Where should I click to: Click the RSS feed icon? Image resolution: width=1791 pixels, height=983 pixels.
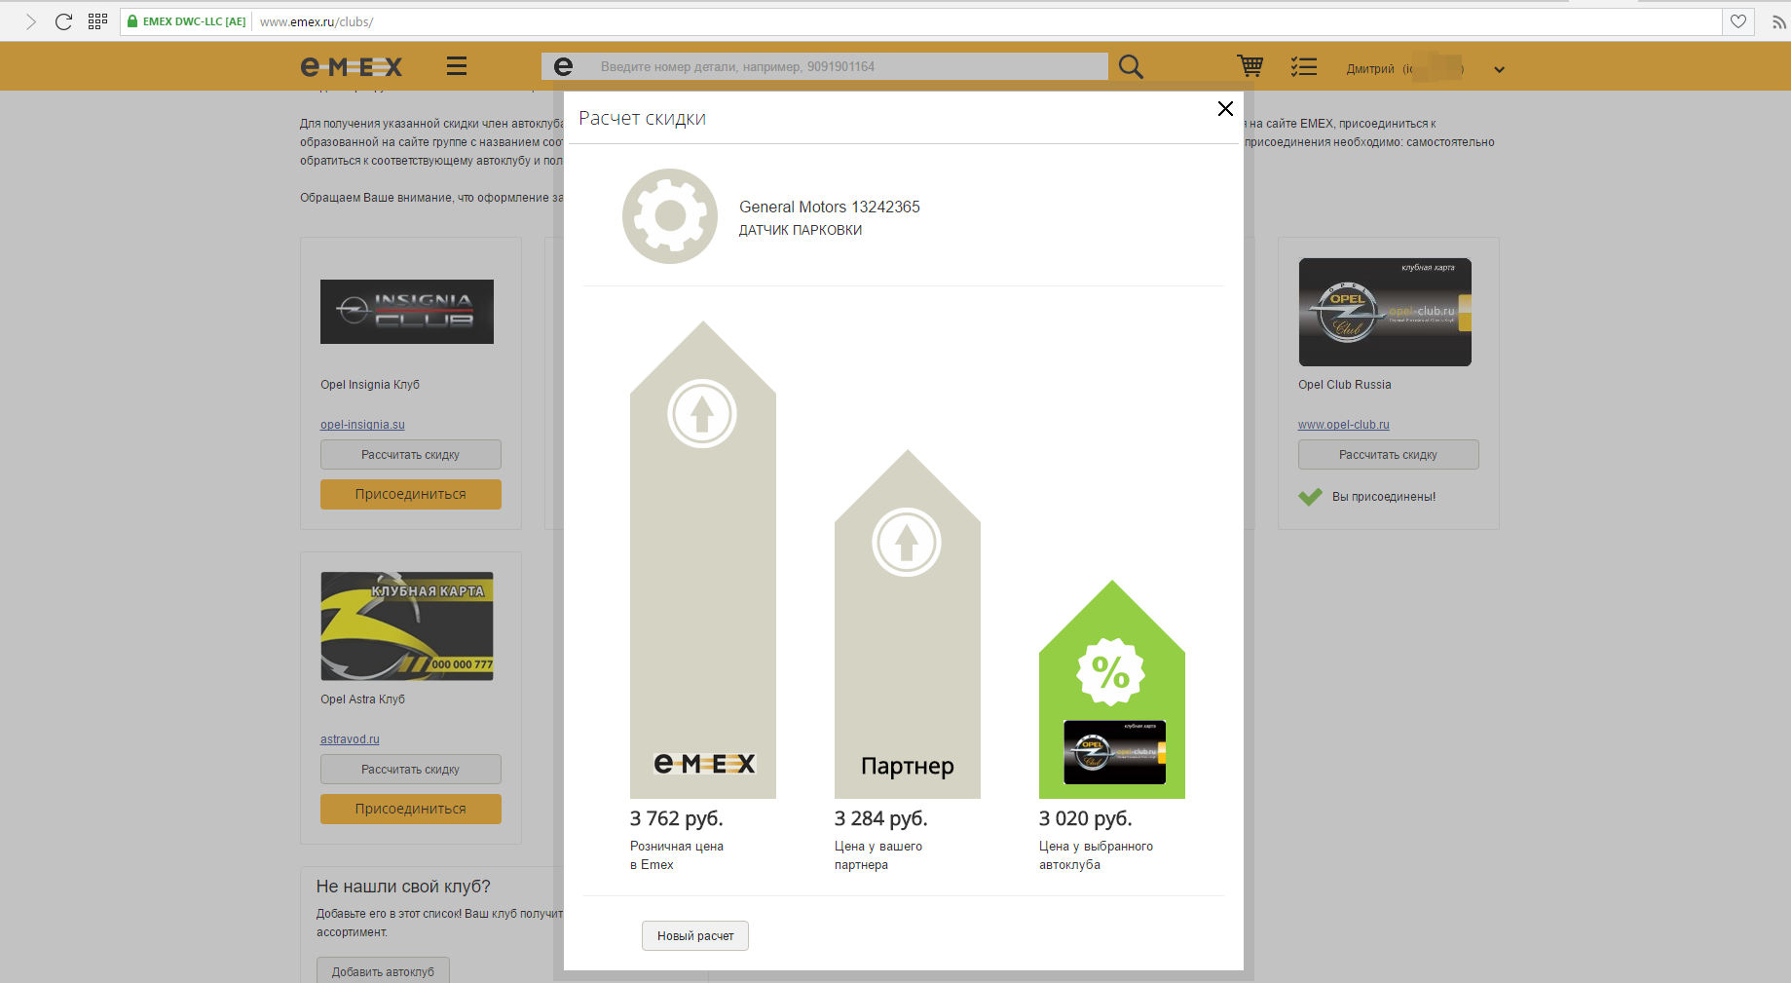pos(1778,21)
